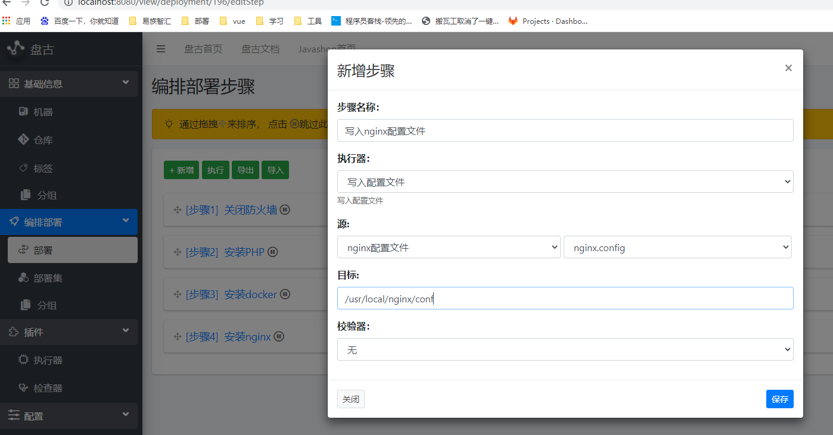
Task: Click drag handle icon of 安装nginx
Action: coord(178,337)
